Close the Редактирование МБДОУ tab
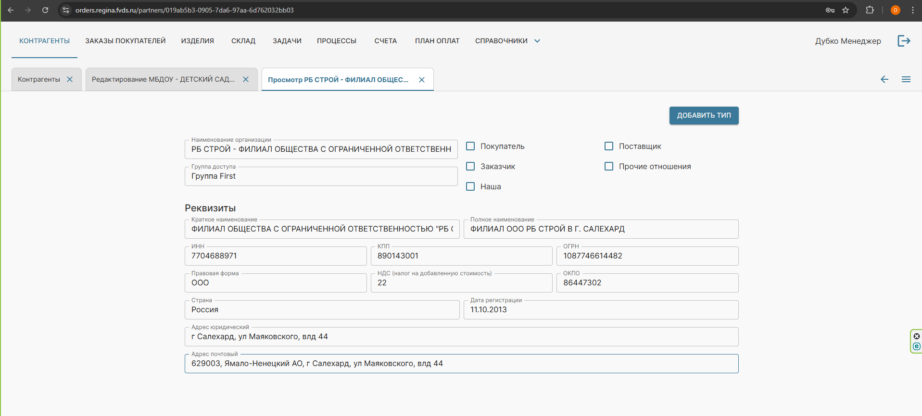Viewport: 922px width, 416px height. click(246, 79)
